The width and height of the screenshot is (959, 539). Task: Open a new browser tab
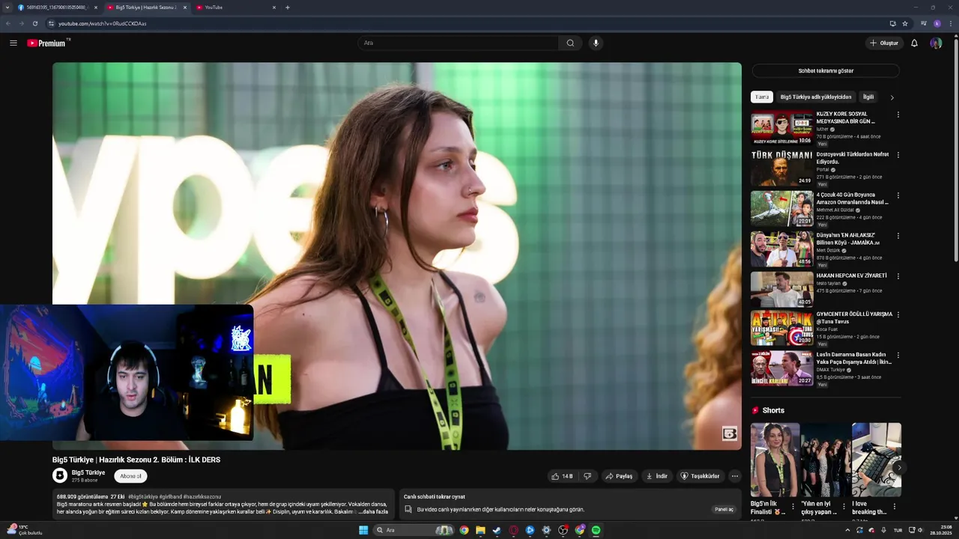[x=288, y=7]
